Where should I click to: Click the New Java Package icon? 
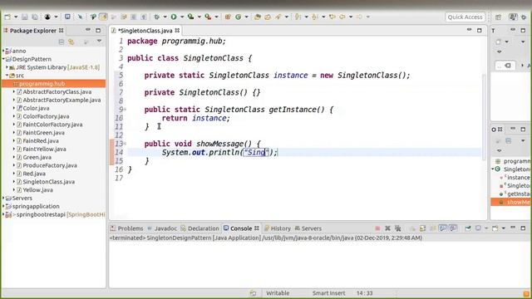click(x=228, y=17)
